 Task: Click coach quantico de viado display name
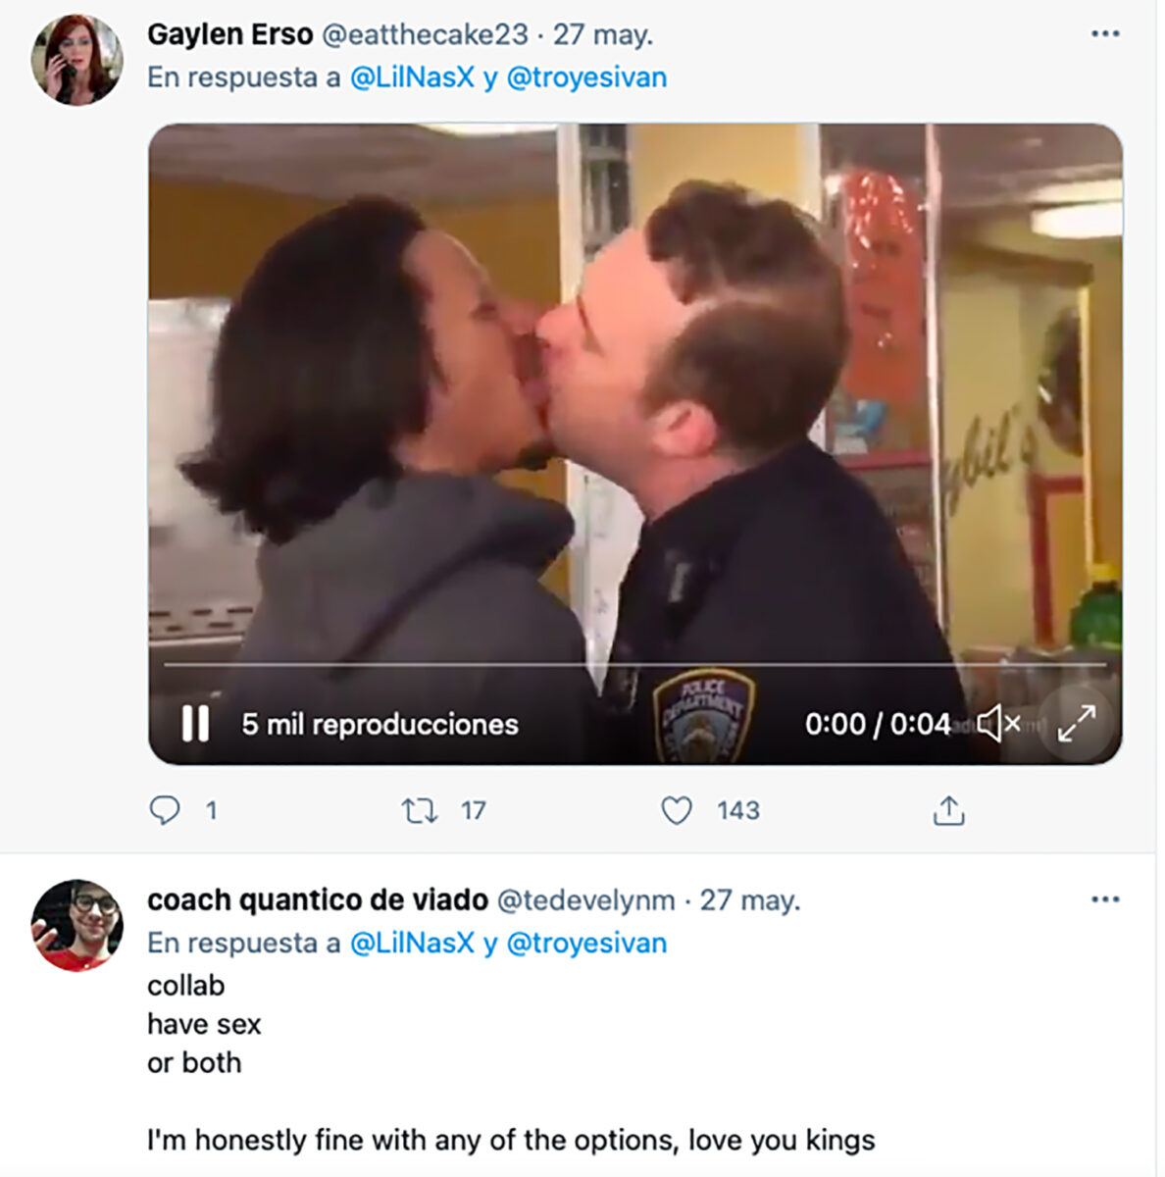click(x=317, y=899)
